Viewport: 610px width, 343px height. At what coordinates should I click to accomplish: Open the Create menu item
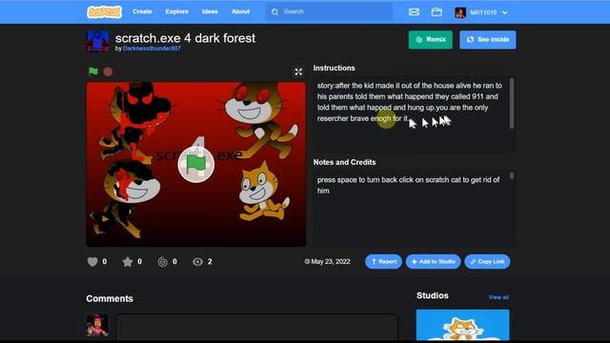[x=142, y=11]
